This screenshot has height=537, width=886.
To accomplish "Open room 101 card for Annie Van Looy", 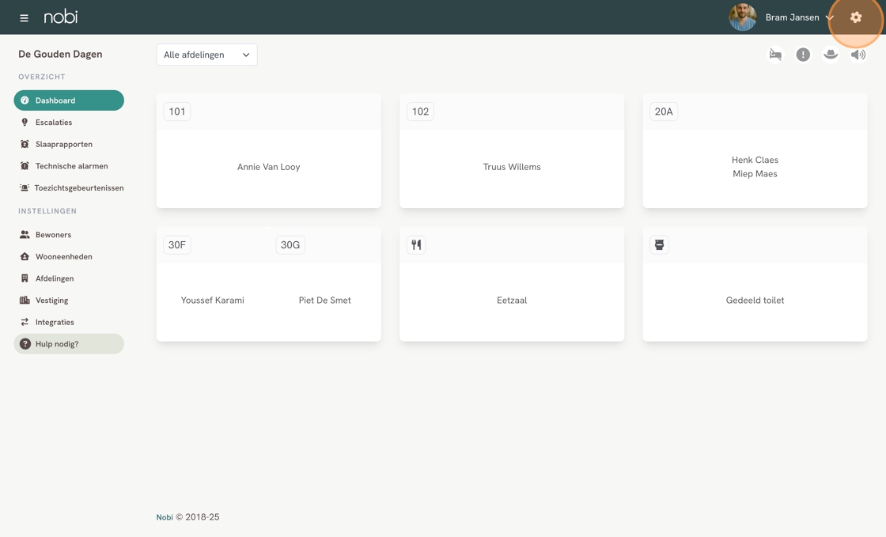I will (x=268, y=167).
